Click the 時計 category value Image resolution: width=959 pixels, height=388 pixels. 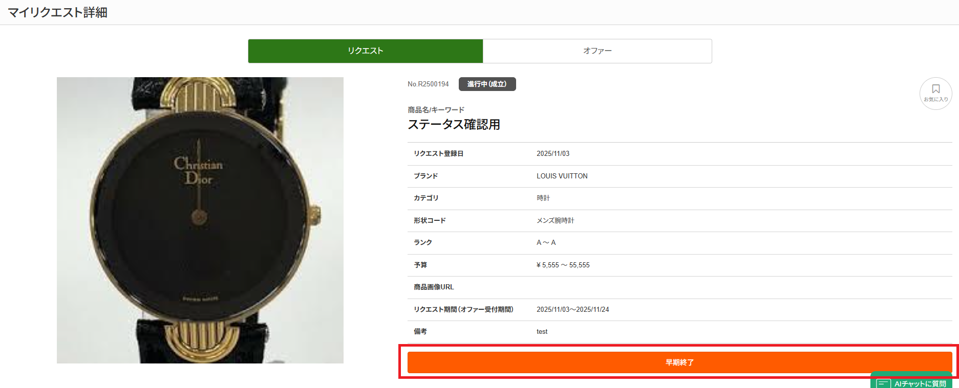[543, 198]
